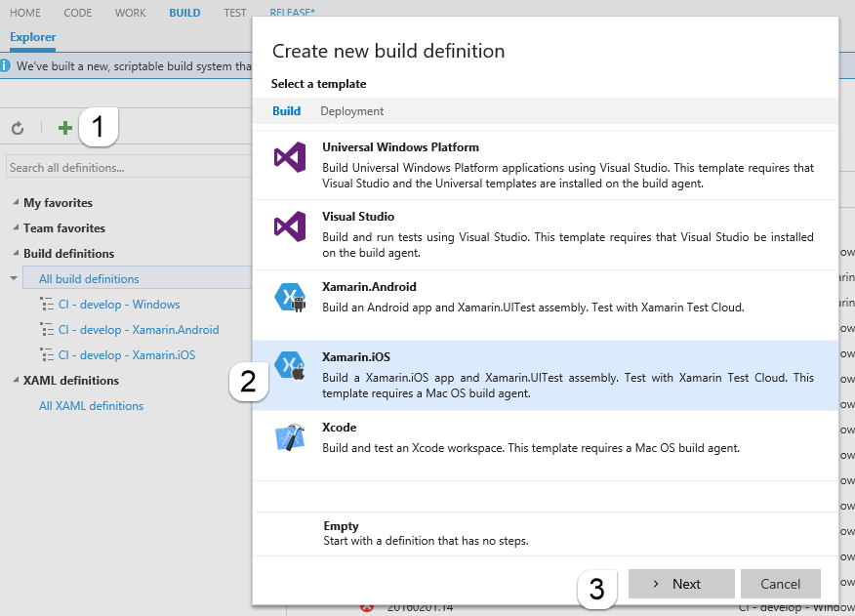
Task: Select the Universal Windows Platform template title
Action: pos(400,147)
